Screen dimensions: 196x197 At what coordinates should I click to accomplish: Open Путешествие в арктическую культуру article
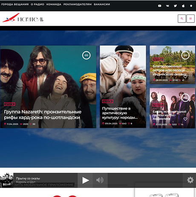click(x=120, y=113)
